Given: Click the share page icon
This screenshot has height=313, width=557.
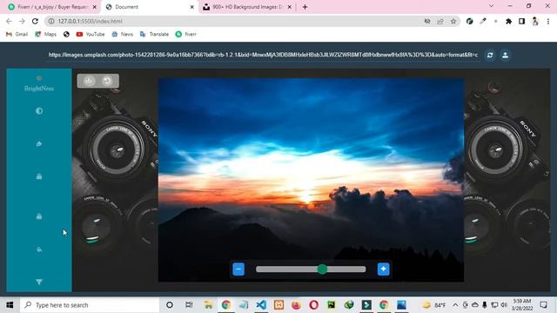Looking at the screenshot, I should [x=440, y=21].
